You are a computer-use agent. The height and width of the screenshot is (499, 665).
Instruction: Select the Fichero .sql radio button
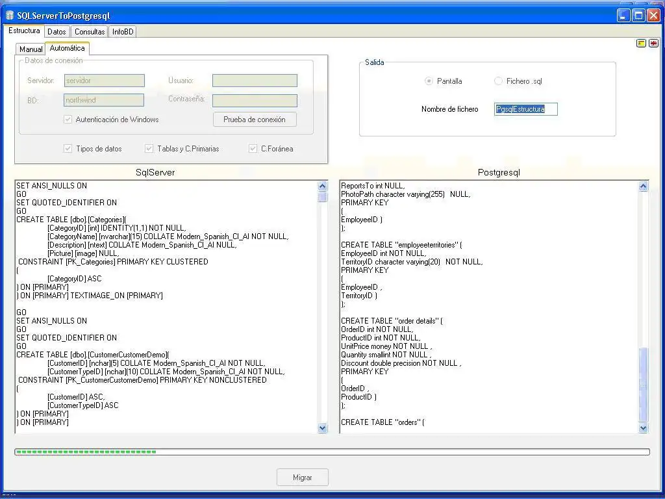coord(498,81)
